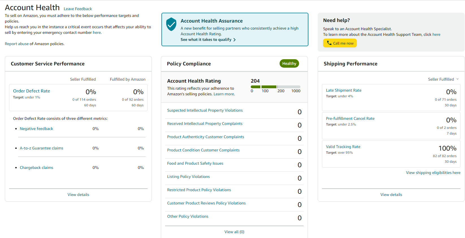Click the Policy Compliance heading

(189, 64)
